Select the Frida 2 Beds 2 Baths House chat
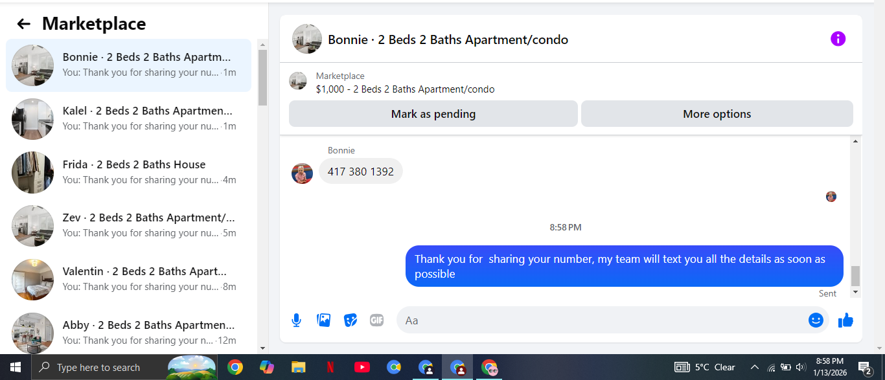Image resolution: width=885 pixels, height=380 pixels. 128,172
